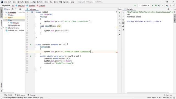
Task: Hide the Project panel with minus icon
Action: (23, 9)
